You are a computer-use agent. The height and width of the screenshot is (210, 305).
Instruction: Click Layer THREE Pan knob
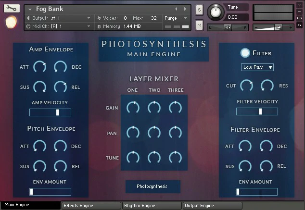(x=176, y=133)
